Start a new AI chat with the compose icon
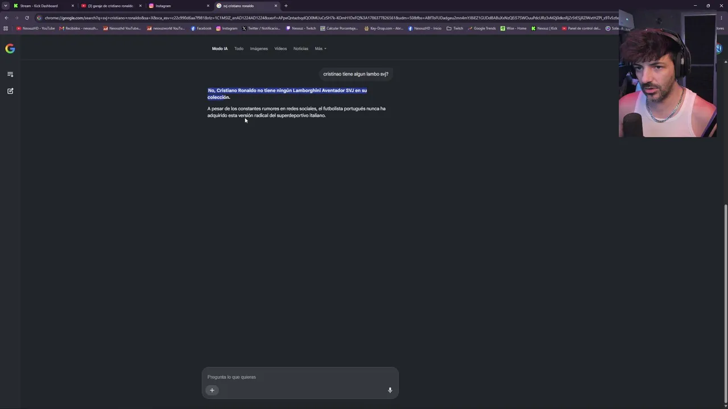728x409 pixels. point(10,91)
